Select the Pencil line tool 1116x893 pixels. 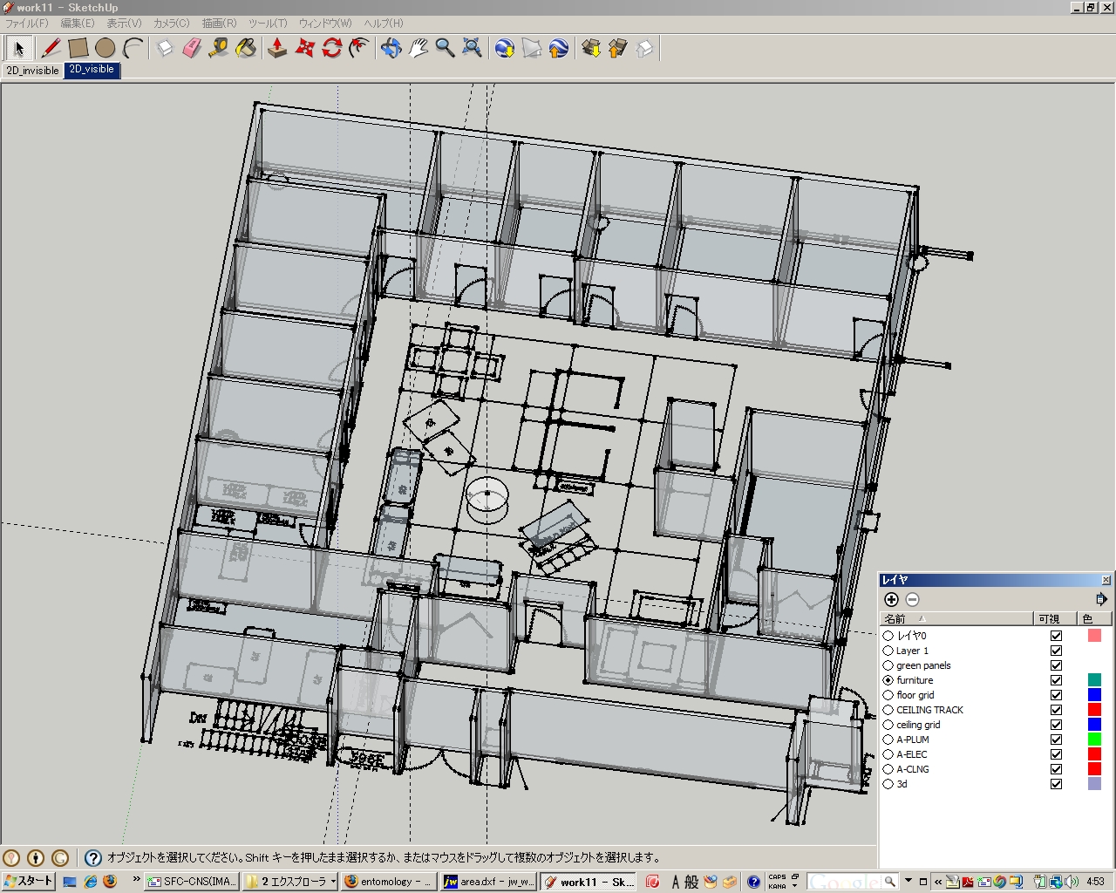pos(51,48)
